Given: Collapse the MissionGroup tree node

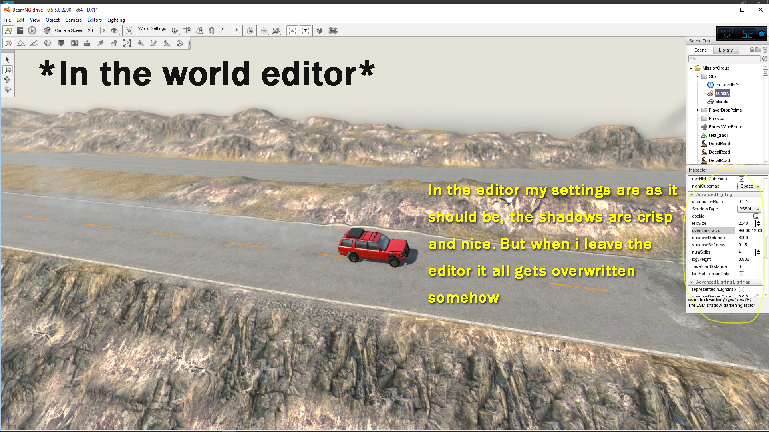Looking at the screenshot, I should tap(691, 68).
